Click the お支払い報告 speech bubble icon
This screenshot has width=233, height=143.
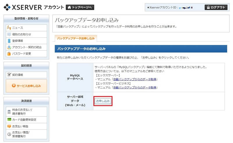click(9, 126)
